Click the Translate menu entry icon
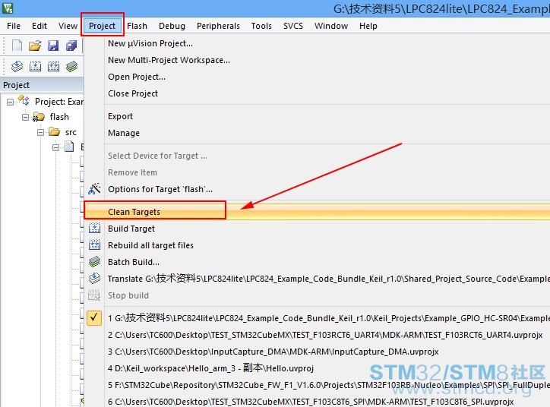The width and height of the screenshot is (550, 407). coord(94,279)
